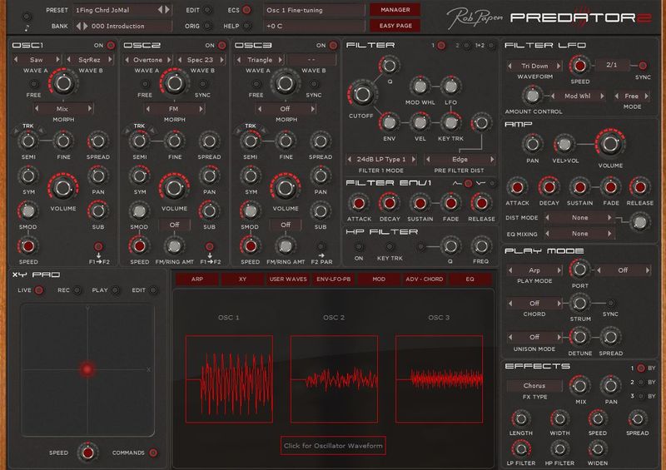Click the XY pad red position dot
The image size is (666, 470).
[87, 369]
